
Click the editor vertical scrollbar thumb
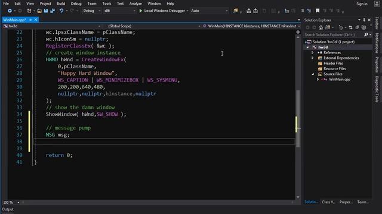[298, 119]
